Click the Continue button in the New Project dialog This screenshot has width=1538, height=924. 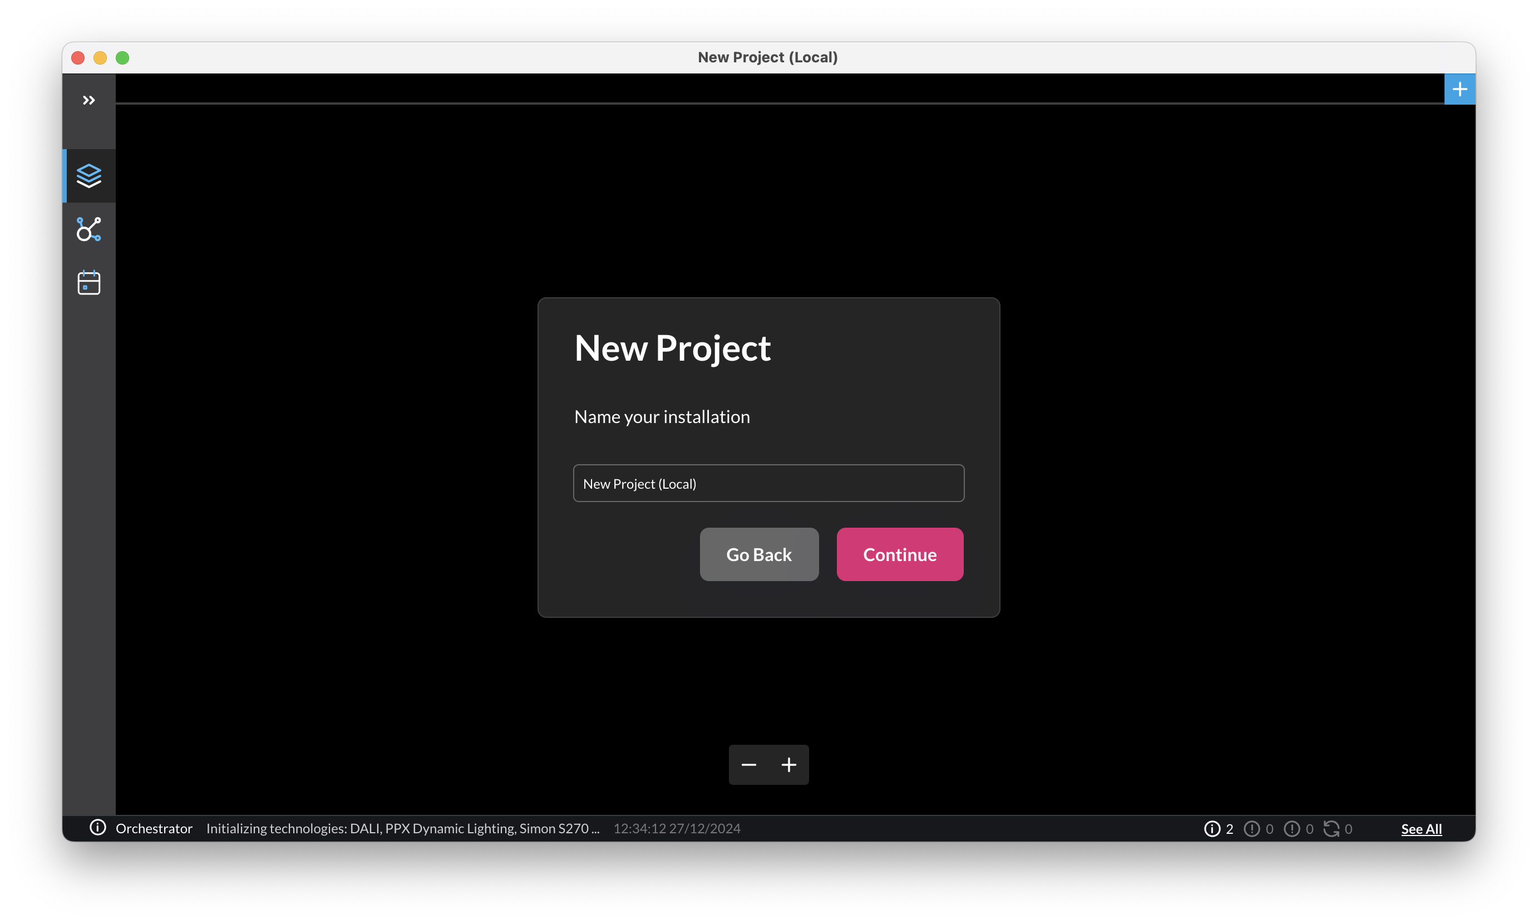(899, 554)
